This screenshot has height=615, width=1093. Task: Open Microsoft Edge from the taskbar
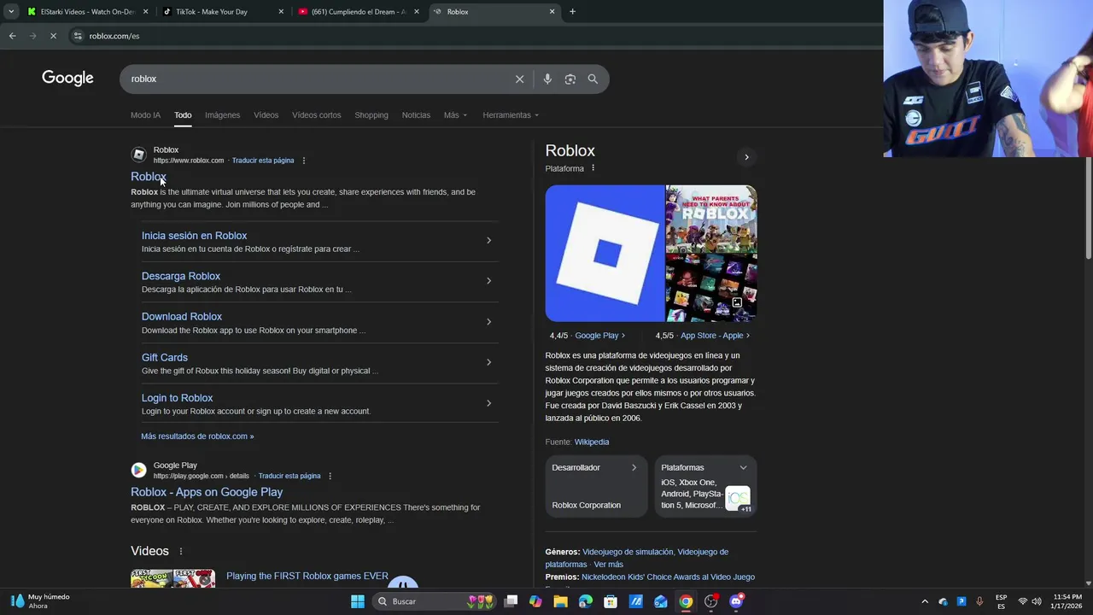(x=585, y=601)
